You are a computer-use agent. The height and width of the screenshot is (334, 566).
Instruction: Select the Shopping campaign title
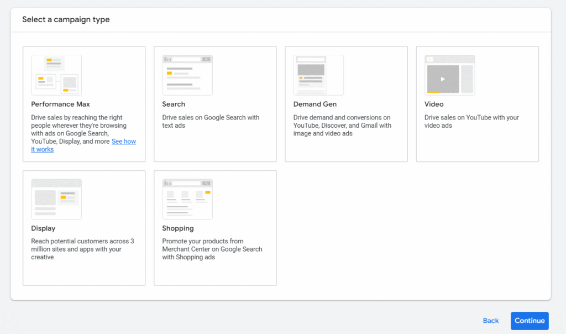click(x=178, y=228)
